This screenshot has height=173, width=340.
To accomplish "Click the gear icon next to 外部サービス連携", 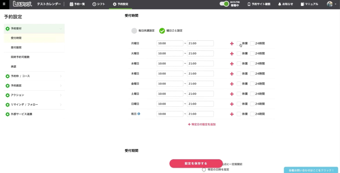I will (8, 114).
